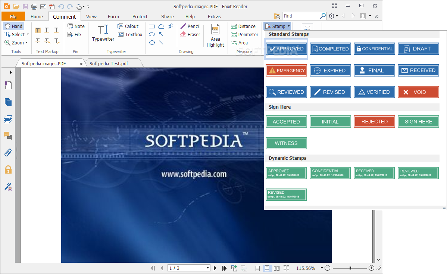
Task: Open the Layers side panel
Action: pos(8,119)
